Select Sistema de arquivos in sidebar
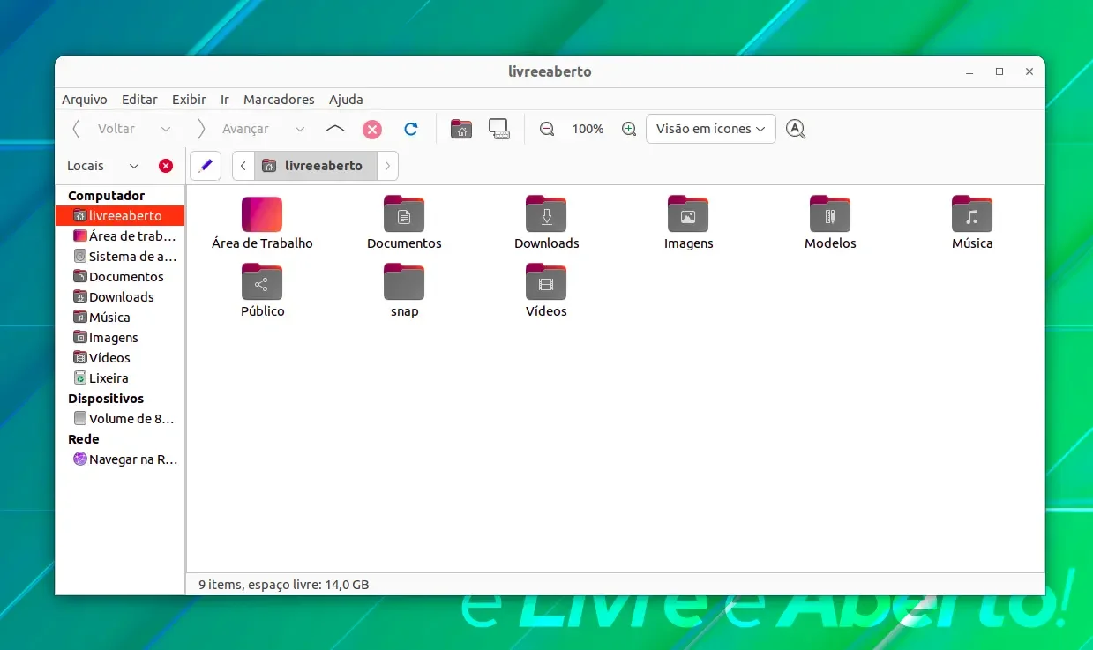The height and width of the screenshot is (650, 1093). point(120,256)
